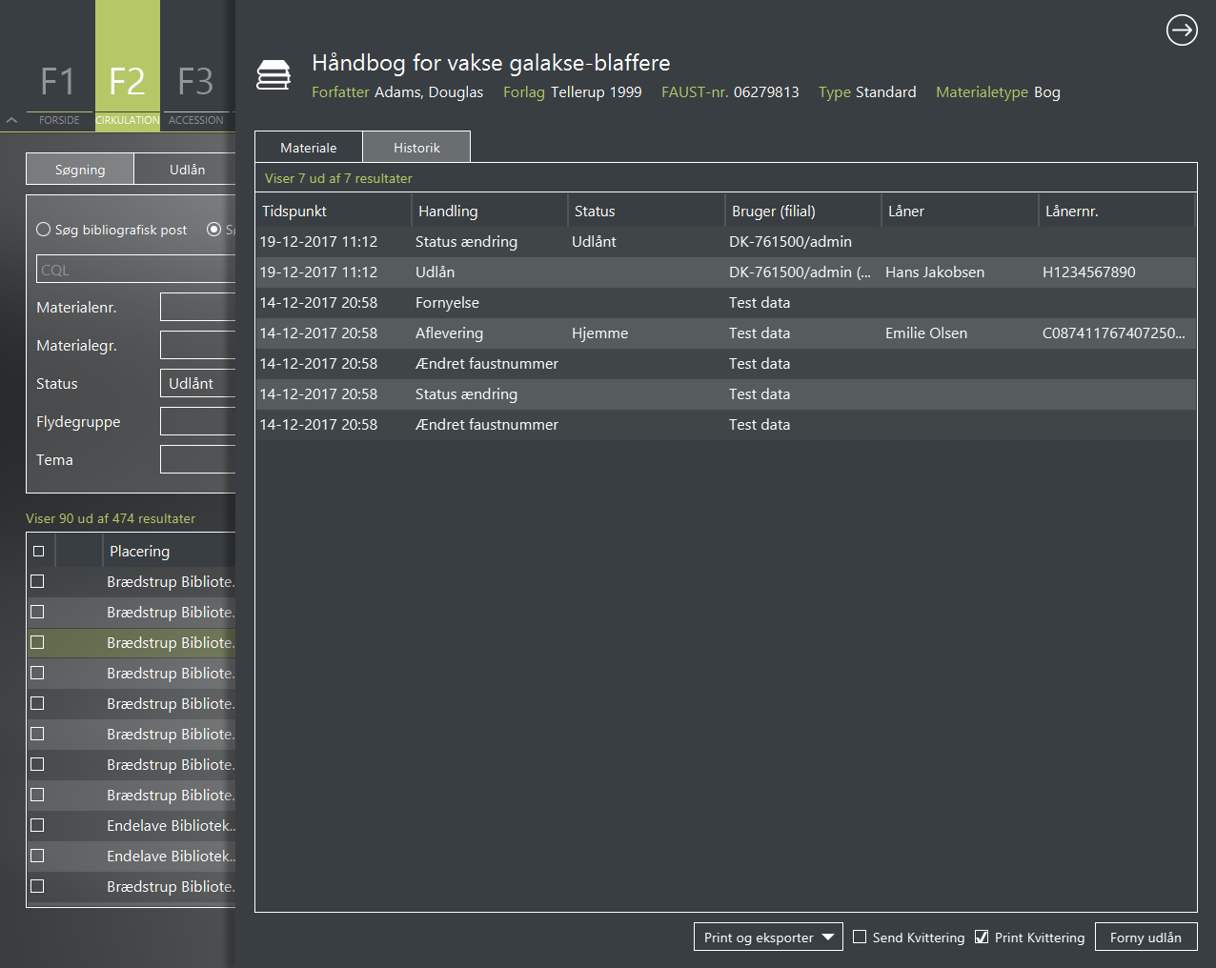This screenshot has width=1216, height=968.
Task: Click the 'Udlånt' cell in the history table
Action: (x=594, y=241)
